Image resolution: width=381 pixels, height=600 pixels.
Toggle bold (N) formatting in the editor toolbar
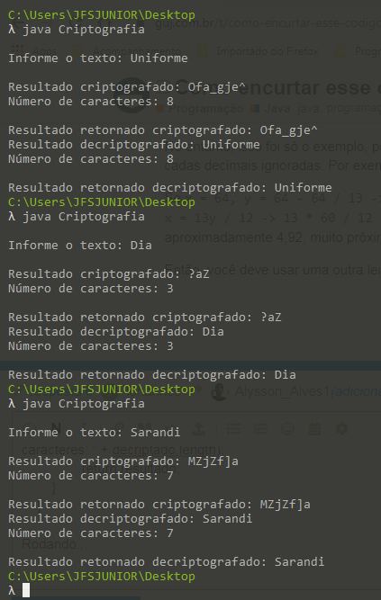point(56,428)
